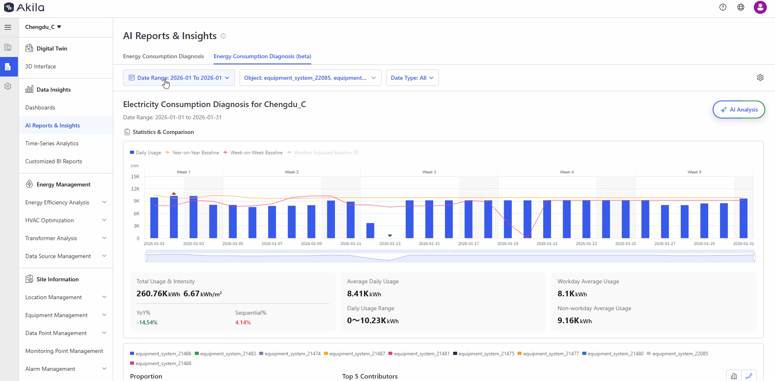Open the user profile avatar
The width and height of the screenshot is (775, 381).
point(760,7)
